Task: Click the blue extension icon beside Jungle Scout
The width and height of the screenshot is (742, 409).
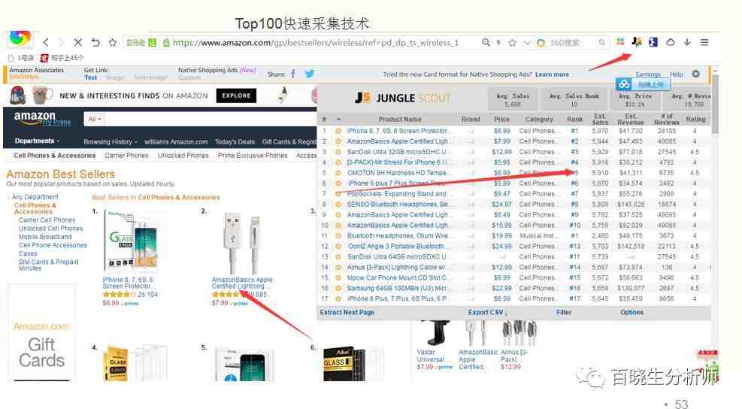Action: click(x=653, y=42)
